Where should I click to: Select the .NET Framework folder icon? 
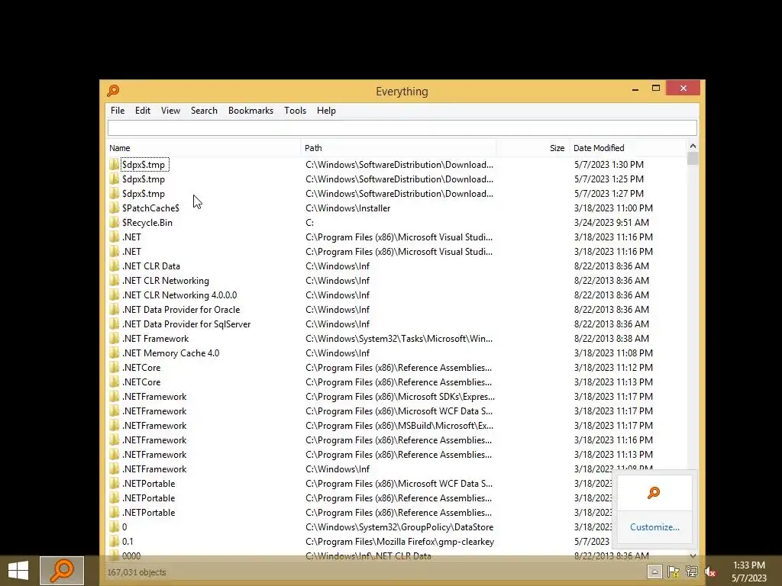point(115,338)
